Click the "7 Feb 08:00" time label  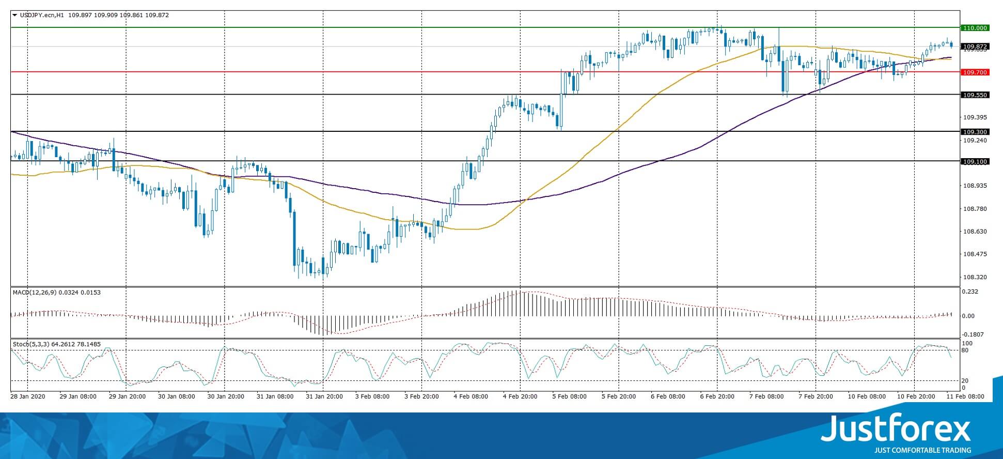point(766,396)
